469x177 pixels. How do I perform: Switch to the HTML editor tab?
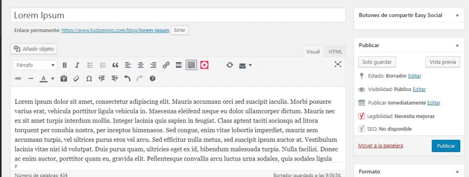click(x=335, y=52)
